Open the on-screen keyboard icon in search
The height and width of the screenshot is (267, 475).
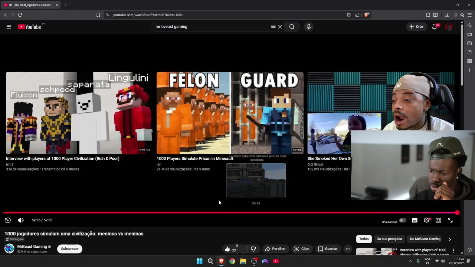[273, 27]
